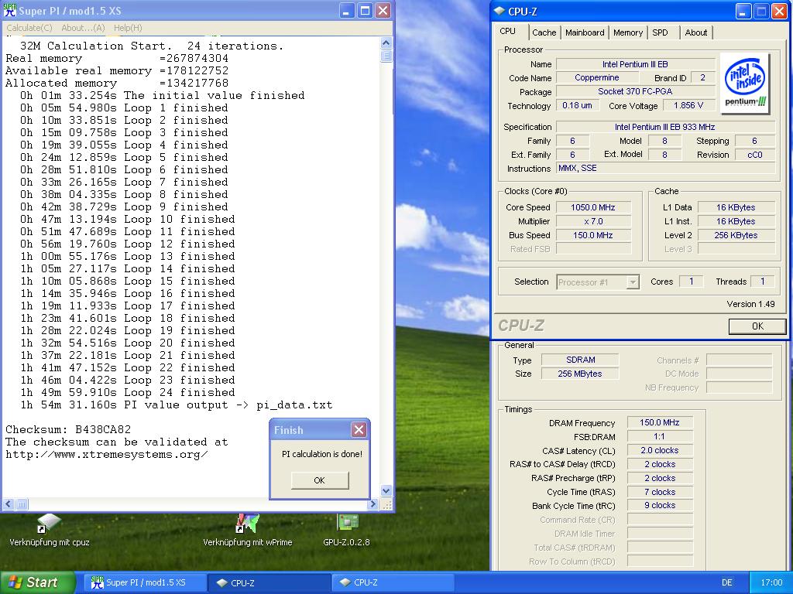The width and height of the screenshot is (793, 594).
Task: Click the Cycle Time (tRAS) 7 clocks value
Action: pos(660,492)
